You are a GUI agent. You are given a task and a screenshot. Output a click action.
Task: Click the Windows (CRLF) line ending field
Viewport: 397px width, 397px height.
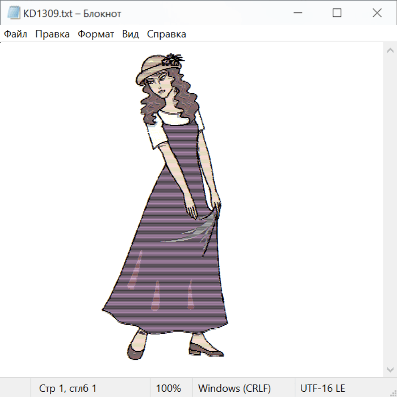pos(234,389)
